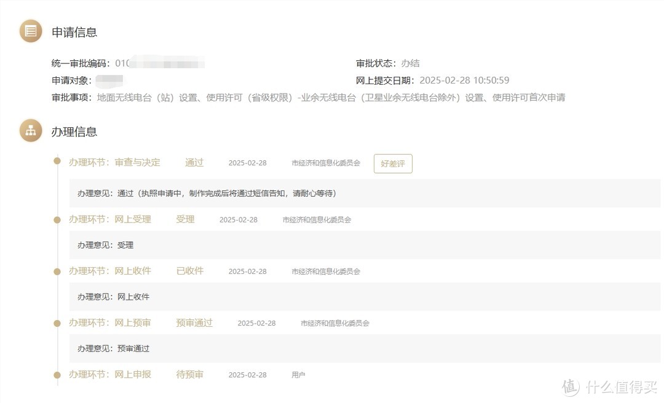Click the 办理信息 heading text
The image size is (664, 403).
coord(74,131)
